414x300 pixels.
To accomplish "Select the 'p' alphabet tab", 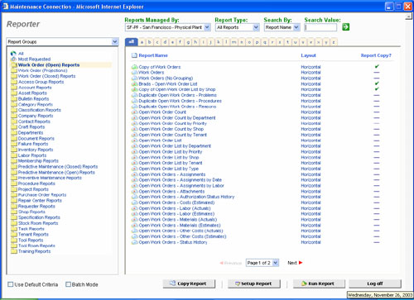I will coord(257,42).
